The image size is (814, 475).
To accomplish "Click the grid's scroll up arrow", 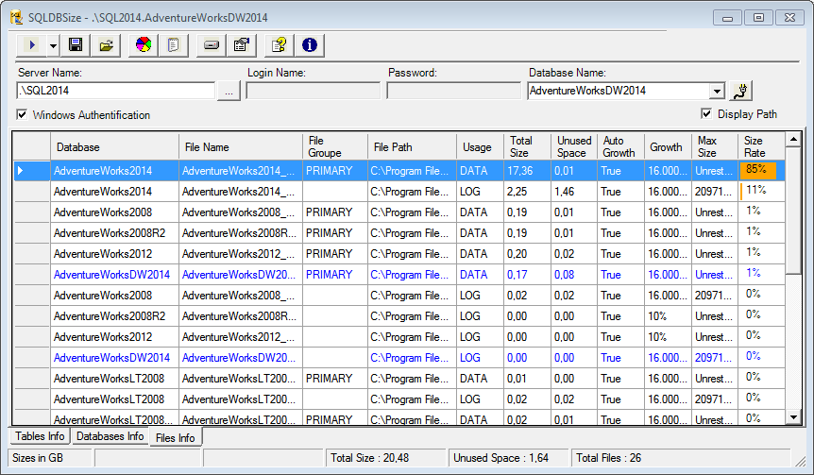I will point(793,139).
